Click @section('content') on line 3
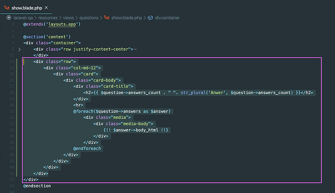Screen dimensions: 335x193 (47, 37)
